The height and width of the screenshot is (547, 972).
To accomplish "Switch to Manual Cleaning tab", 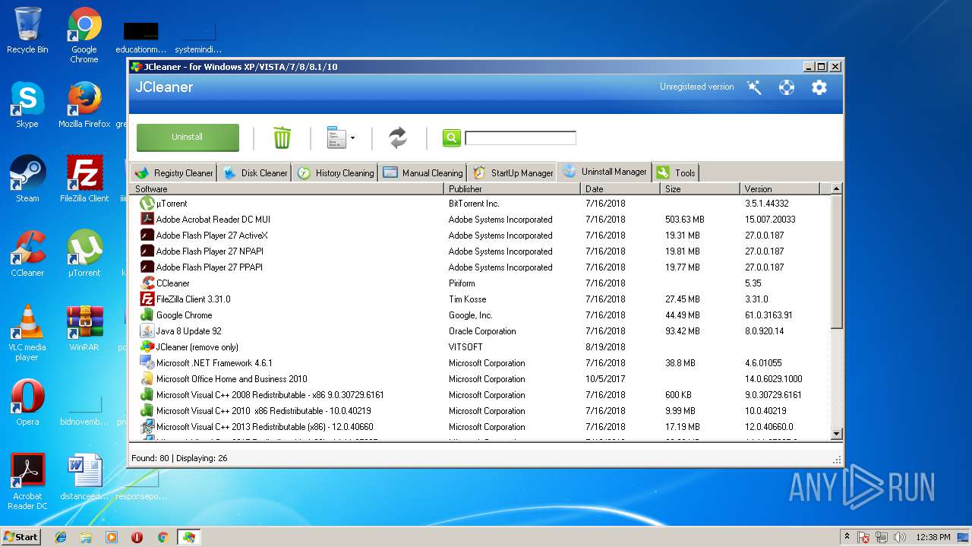I will point(423,172).
